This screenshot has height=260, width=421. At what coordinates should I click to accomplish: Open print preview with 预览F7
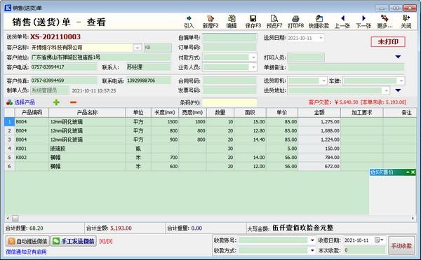274,22
